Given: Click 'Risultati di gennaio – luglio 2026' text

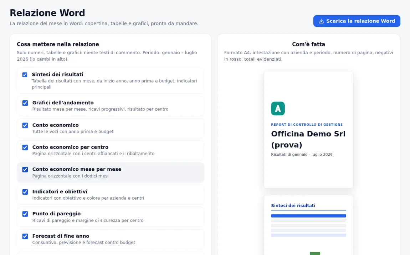Looking at the screenshot, I should [x=302, y=155].
